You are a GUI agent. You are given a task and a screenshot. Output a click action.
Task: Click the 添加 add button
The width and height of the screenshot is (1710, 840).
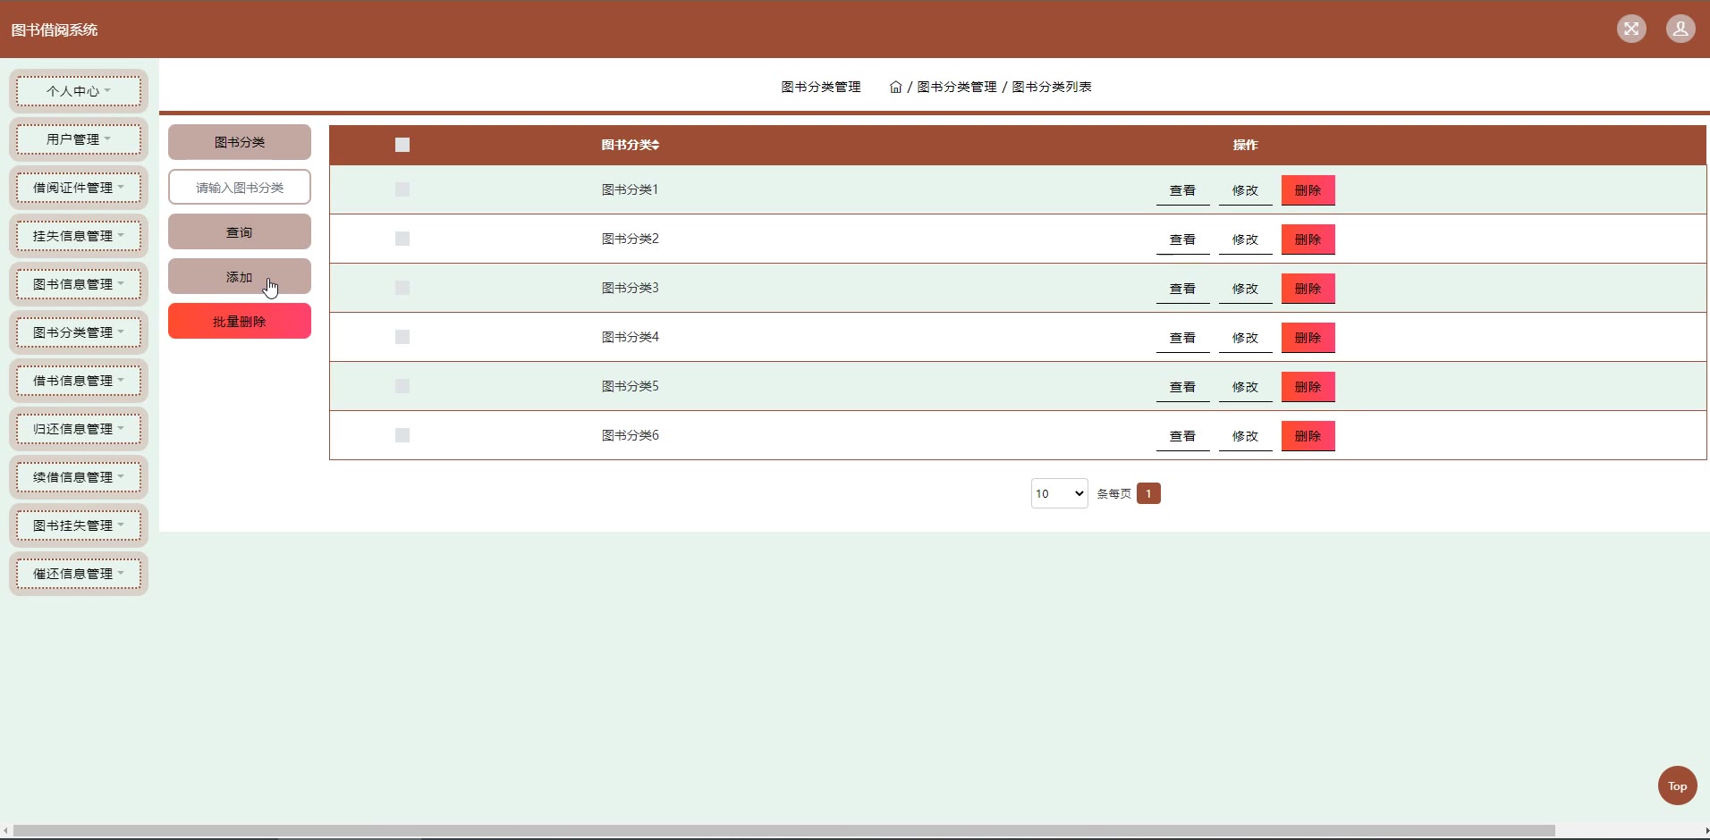[240, 276]
